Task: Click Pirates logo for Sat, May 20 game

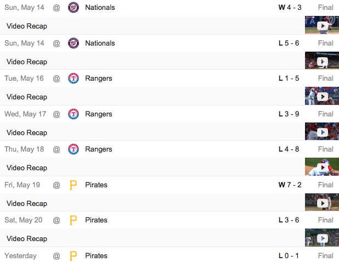Action: click(x=73, y=220)
